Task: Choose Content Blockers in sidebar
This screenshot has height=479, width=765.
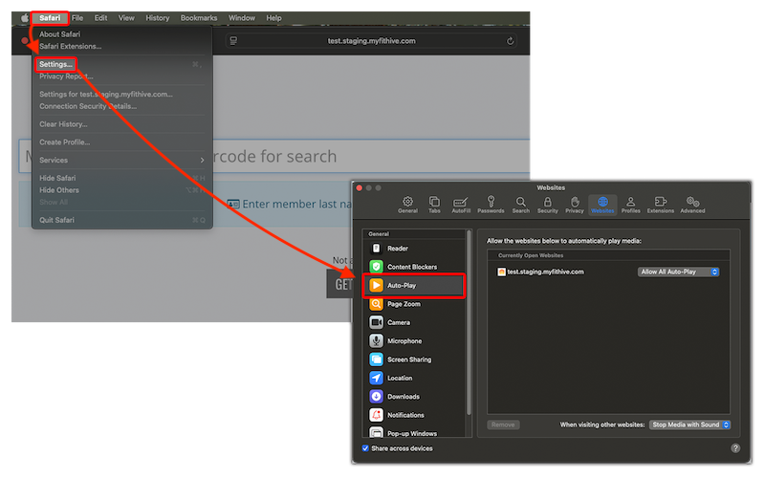Action: (x=413, y=267)
